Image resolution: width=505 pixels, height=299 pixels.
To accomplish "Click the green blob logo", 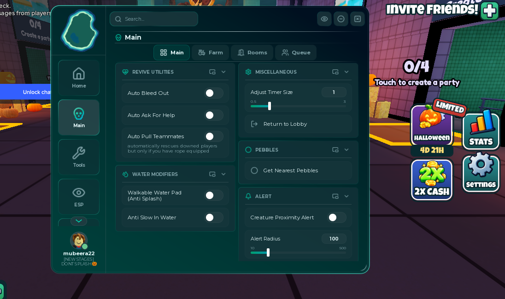I will click(79, 30).
